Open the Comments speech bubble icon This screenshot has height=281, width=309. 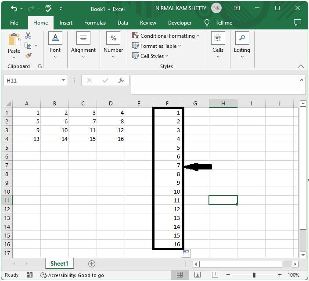pyautogui.click(x=298, y=22)
